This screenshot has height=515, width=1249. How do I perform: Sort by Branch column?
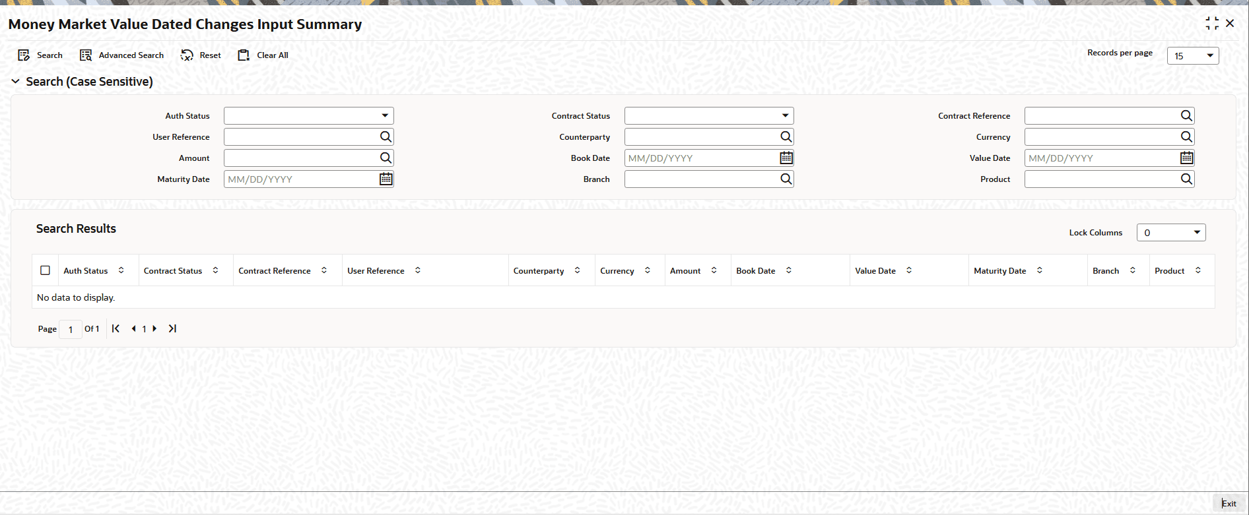(1133, 270)
